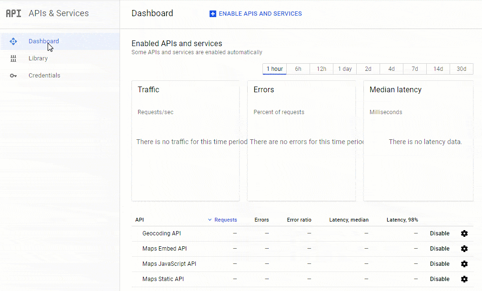Open settings gear for Maps Embed API
This screenshot has height=291, width=482.
pyautogui.click(x=464, y=249)
